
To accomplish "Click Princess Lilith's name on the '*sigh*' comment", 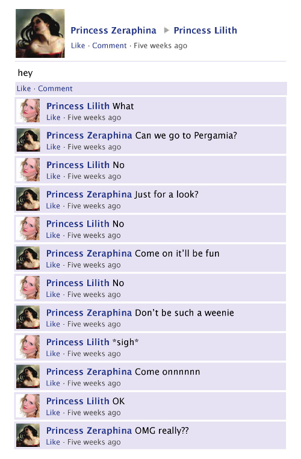I will point(78,342).
